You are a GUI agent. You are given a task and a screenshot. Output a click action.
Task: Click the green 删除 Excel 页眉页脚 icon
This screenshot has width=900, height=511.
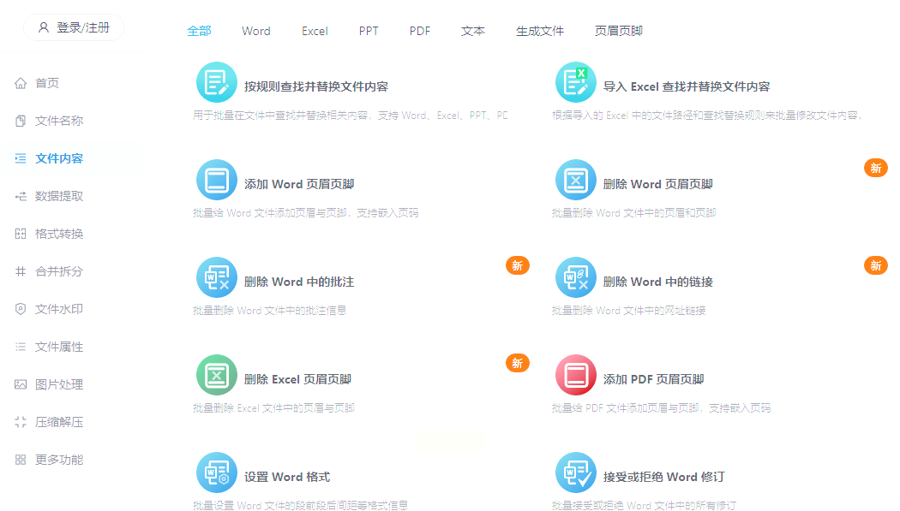pyautogui.click(x=216, y=375)
